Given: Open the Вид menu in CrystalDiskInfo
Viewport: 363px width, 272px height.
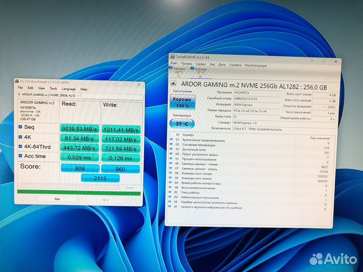Looking at the screenshot, I should [x=212, y=64].
